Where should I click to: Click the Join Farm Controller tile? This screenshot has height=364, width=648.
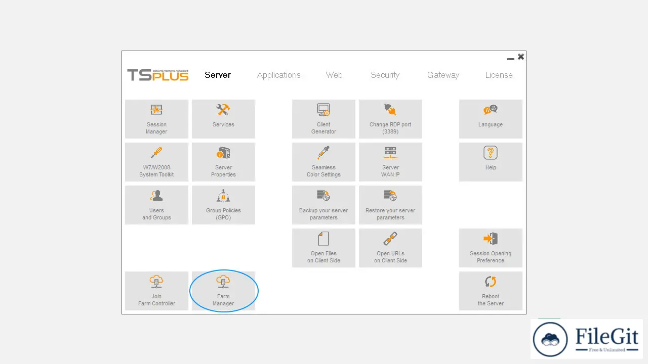(156, 291)
